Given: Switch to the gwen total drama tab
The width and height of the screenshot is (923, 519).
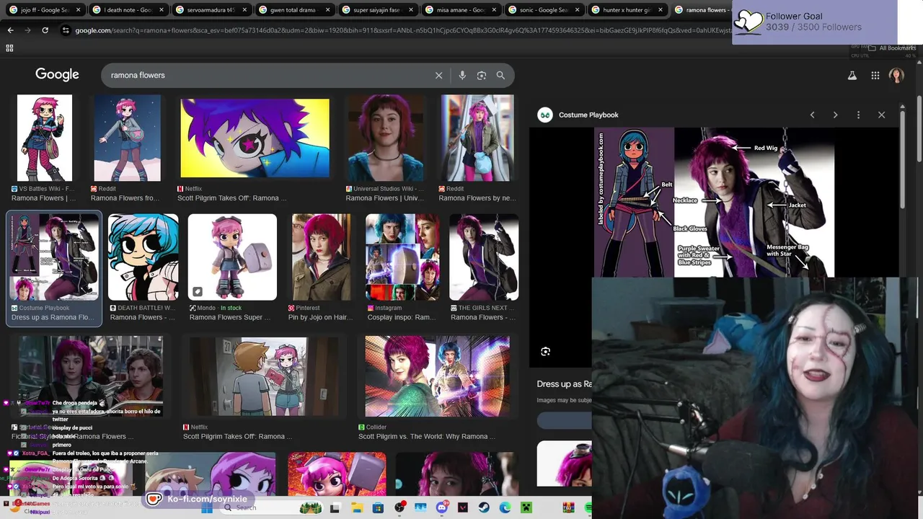Looking at the screenshot, I should tap(293, 10).
